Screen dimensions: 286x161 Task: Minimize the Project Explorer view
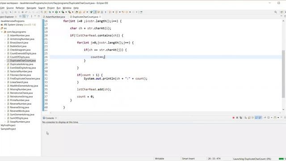[x=35, y=16]
